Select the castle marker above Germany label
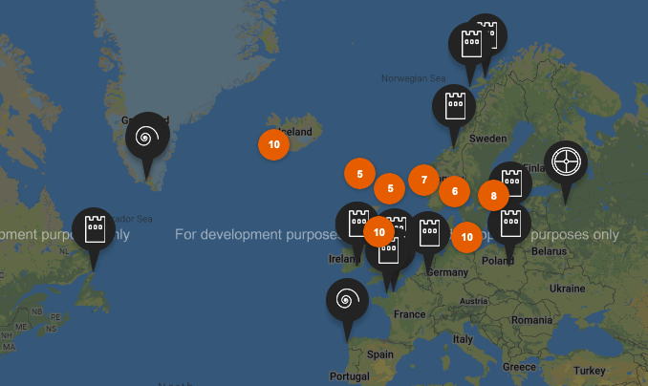 tap(429, 233)
